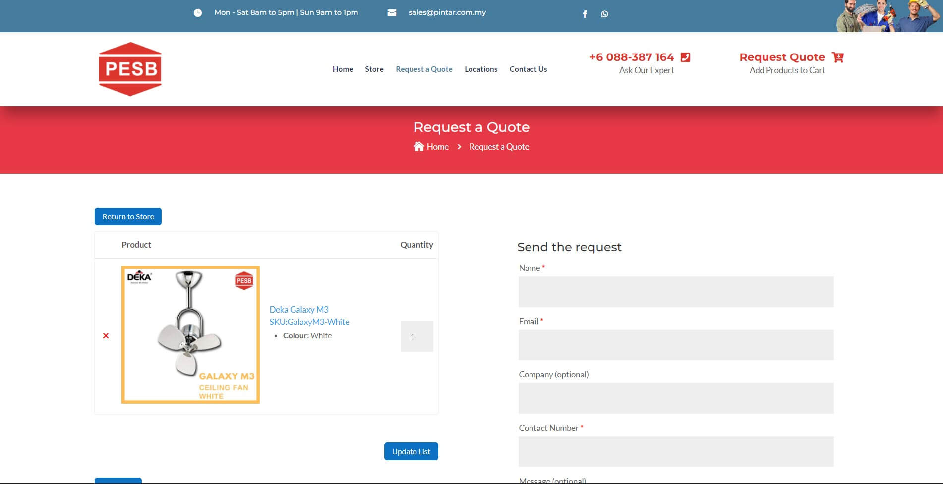Open Home in the main navigation
Image resolution: width=943 pixels, height=484 pixels.
343,69
